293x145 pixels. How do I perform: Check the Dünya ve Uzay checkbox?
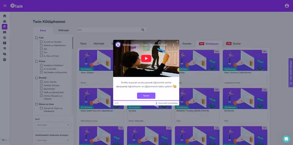(x=36, y=104)
